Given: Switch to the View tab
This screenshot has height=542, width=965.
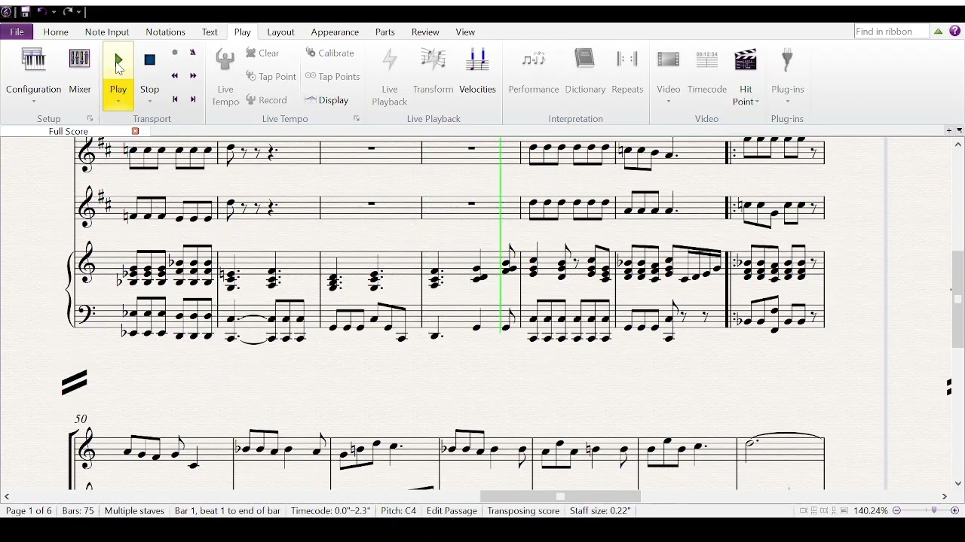Looking at the screenshot, I should click(465, 32).
